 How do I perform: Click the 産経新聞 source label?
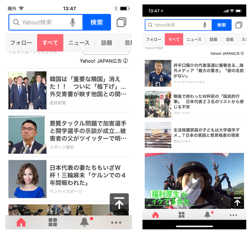[58, 103]
